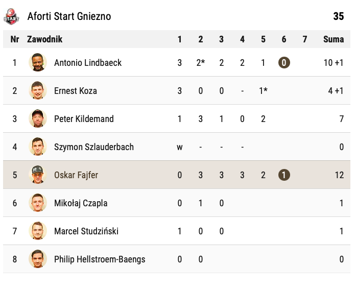Click the team total score 35
Screen dimensions: 356x291
[x=339, y=16]
